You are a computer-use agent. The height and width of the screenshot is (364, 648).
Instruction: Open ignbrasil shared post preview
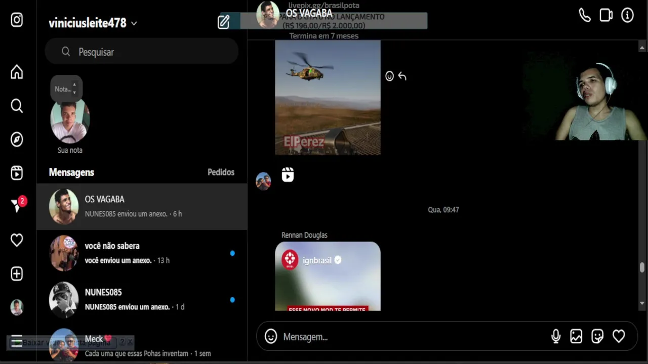click(x=328, y=277)
